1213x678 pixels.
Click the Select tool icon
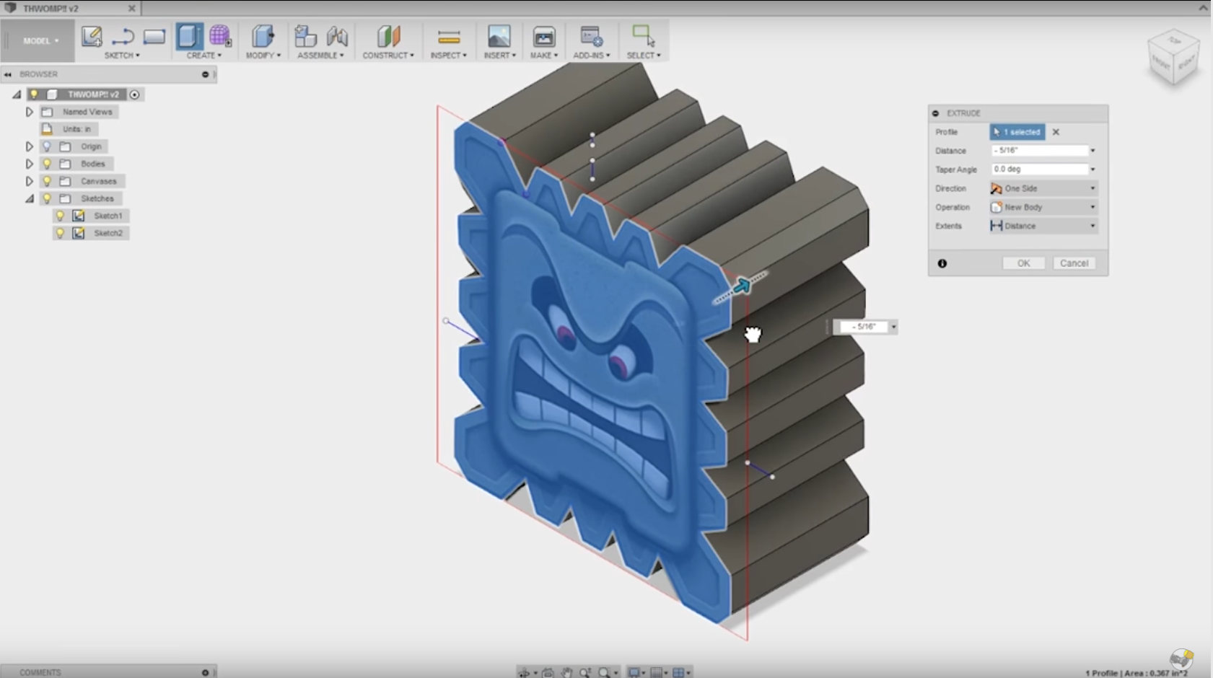point(643,36)
